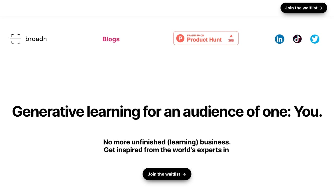334x187 pixels.
Task: Click the upvote triangle on Product Hunt badge
Action: pos(231,36)
